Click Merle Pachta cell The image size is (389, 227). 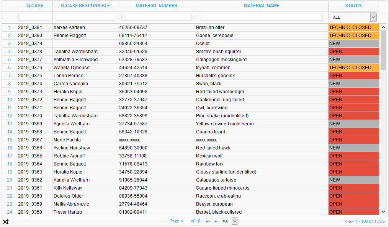click(85, 140)
